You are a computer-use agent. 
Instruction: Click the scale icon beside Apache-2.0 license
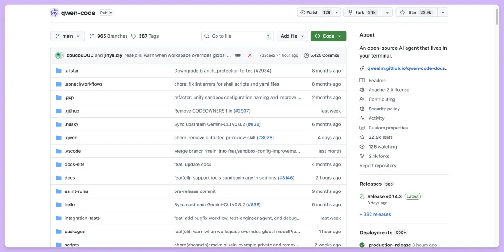[362, 90]
